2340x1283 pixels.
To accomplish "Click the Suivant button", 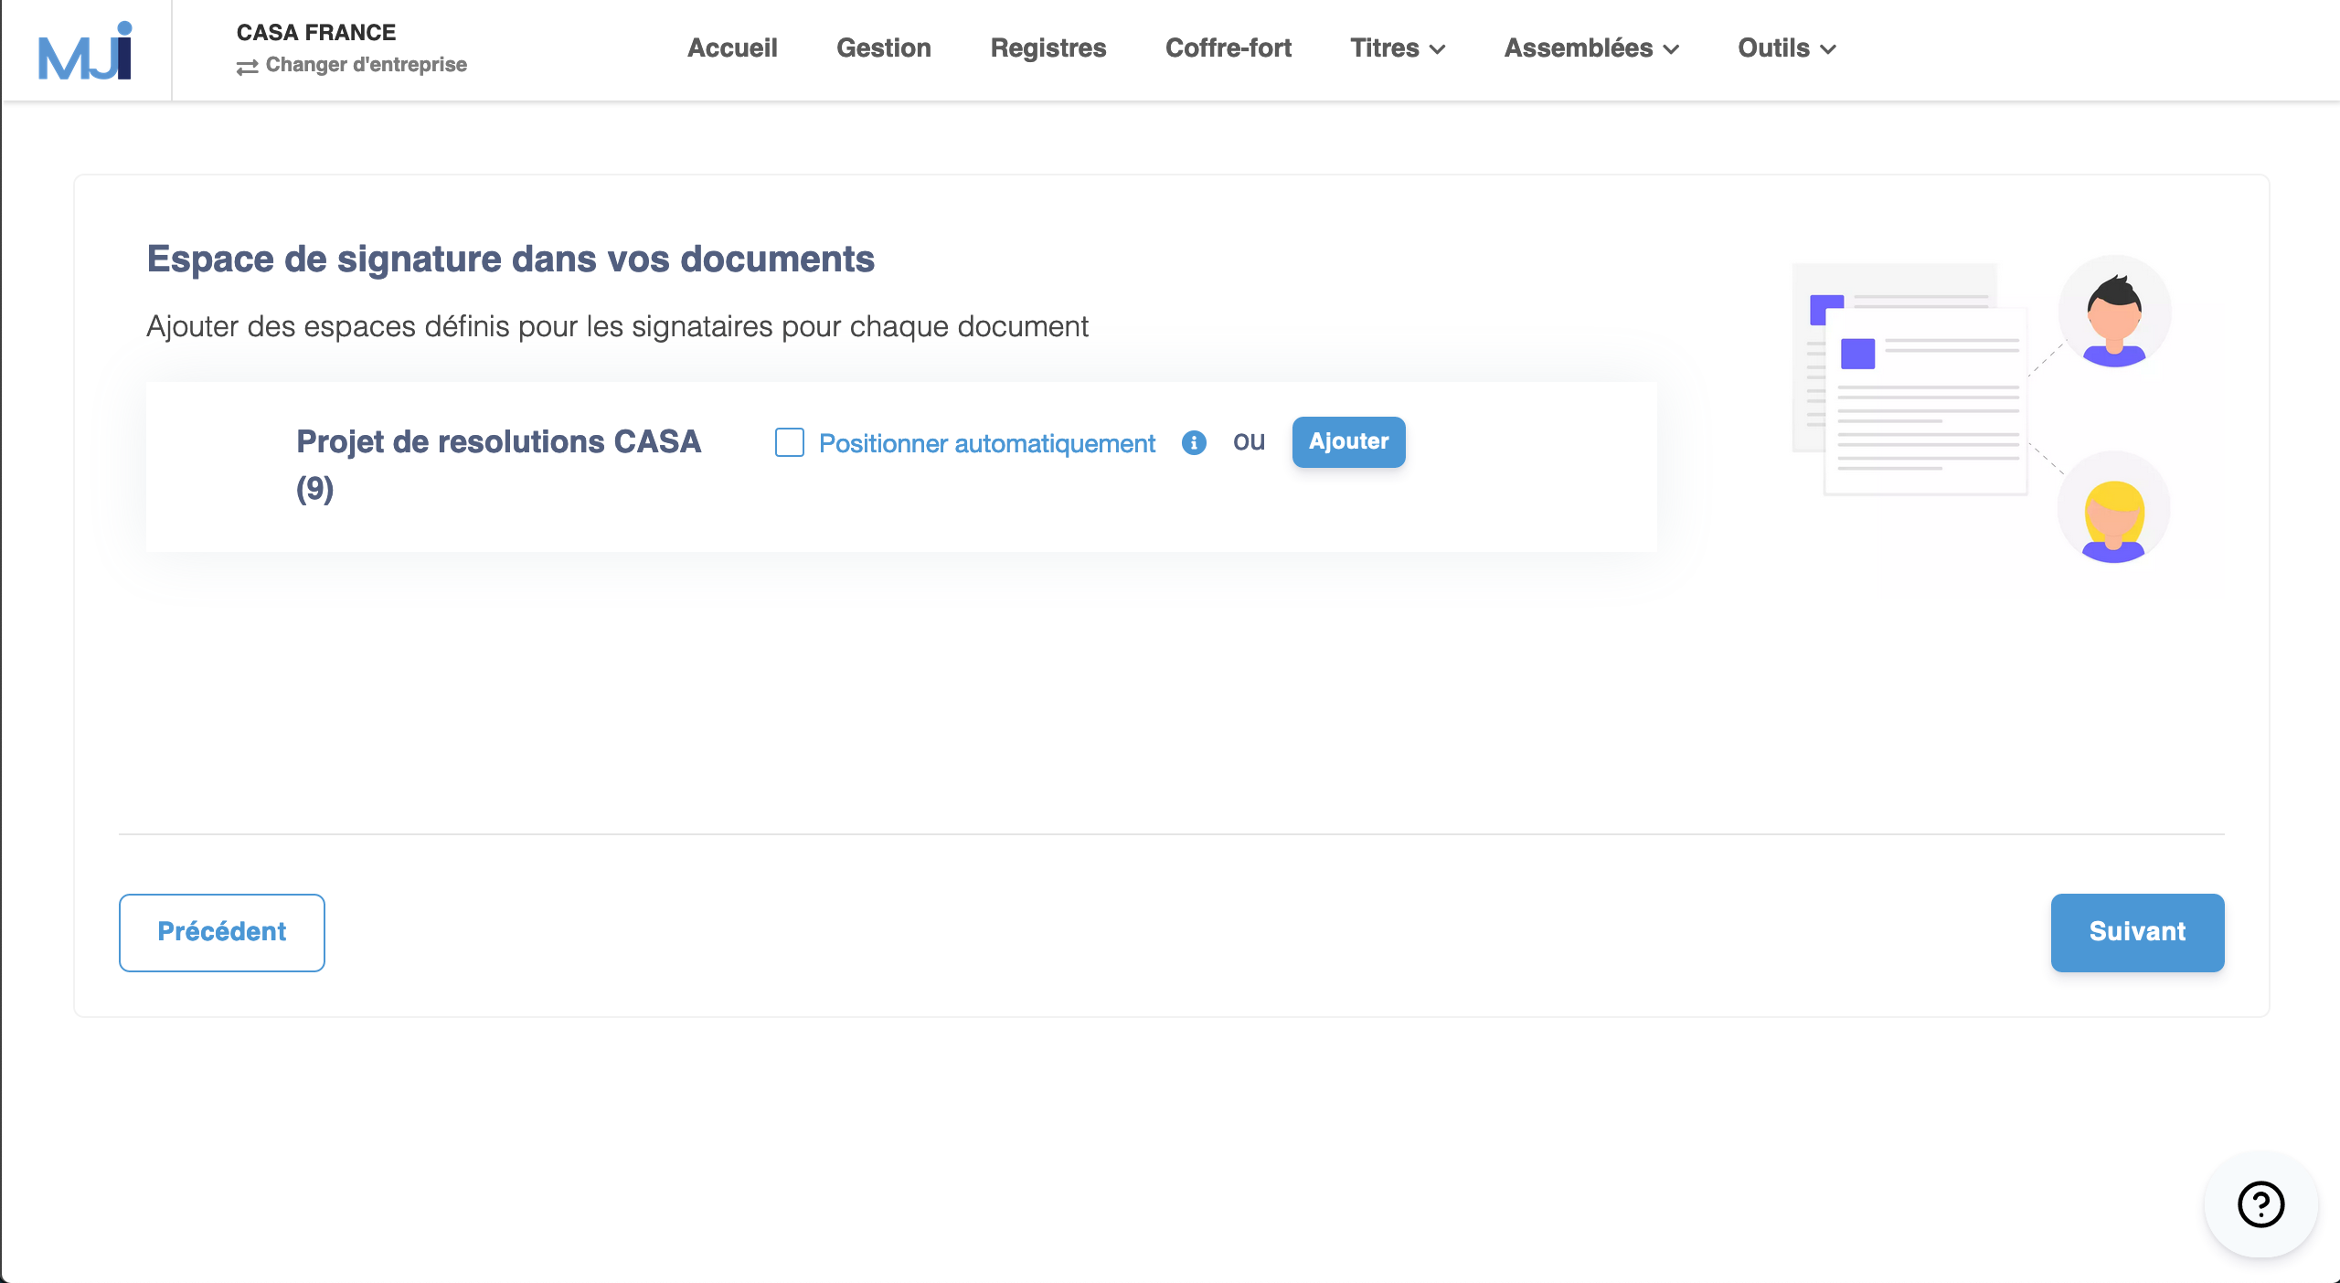I will [2137, 932].
